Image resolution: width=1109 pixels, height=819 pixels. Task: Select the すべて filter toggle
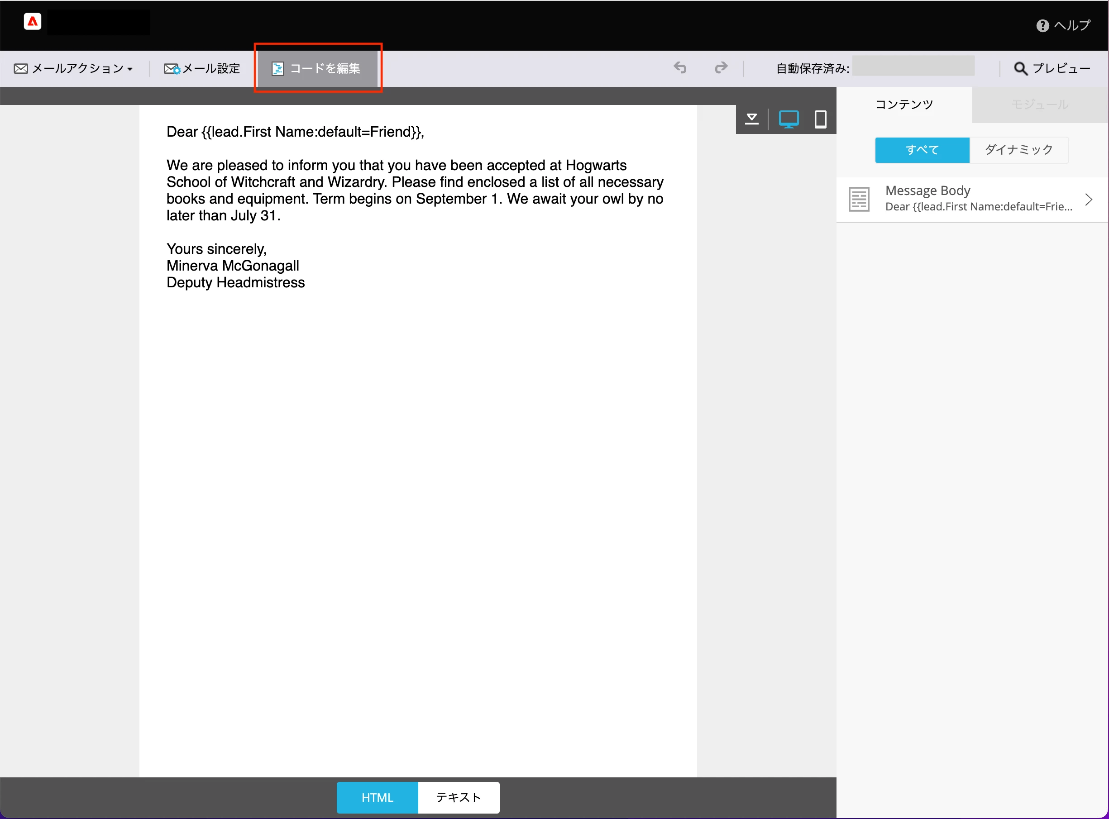[922, 150]
